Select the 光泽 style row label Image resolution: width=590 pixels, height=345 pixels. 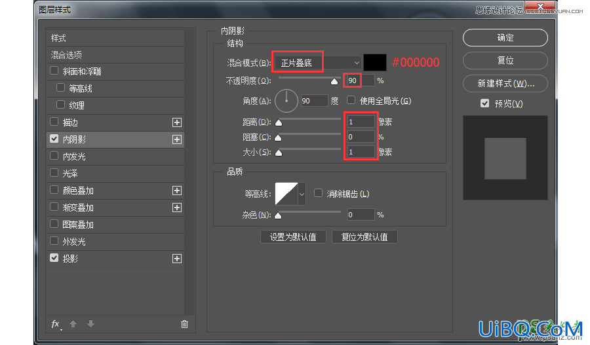[70, 173]
